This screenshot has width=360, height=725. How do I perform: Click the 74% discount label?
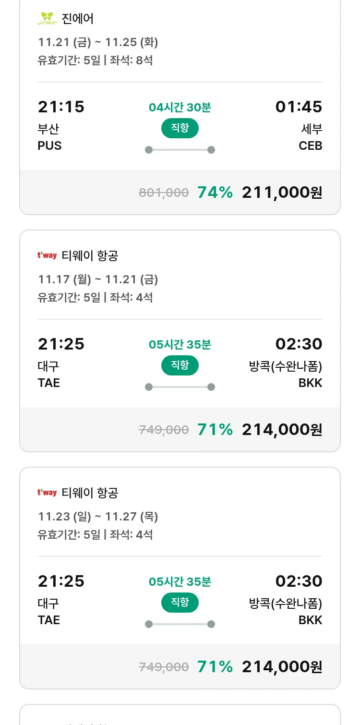coord(215,193)
